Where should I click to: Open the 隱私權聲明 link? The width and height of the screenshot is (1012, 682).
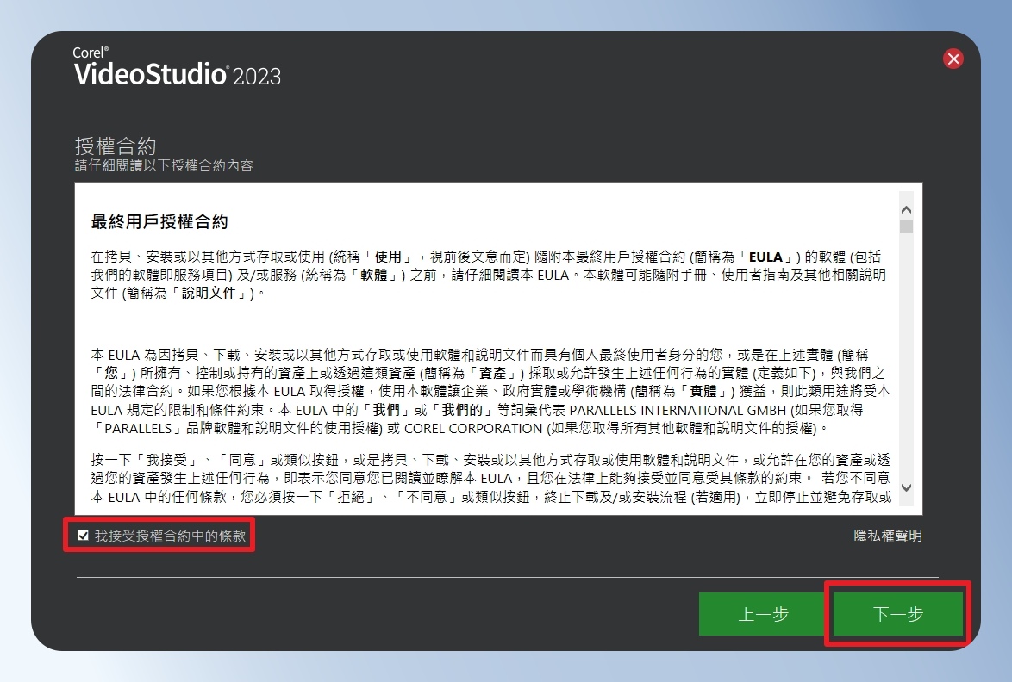pyautogui.click(x=887, y=535)
